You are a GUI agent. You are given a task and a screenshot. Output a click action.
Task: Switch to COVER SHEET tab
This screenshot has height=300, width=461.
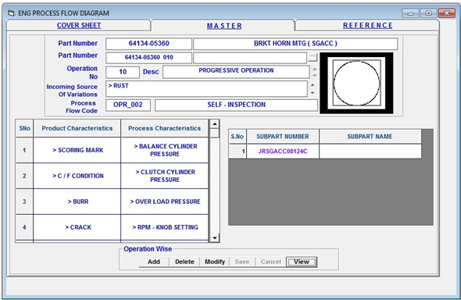(79, 25)
